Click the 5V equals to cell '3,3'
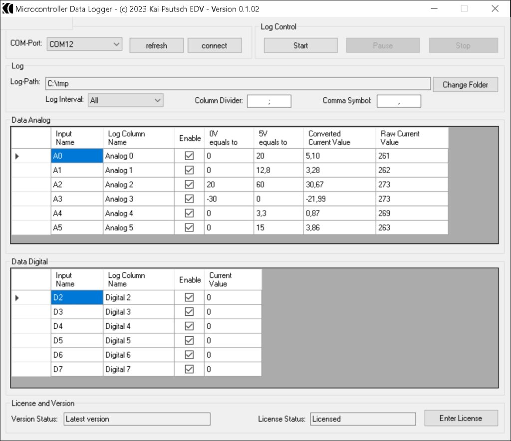The image size is (511, 441). (x=278, y=213)
